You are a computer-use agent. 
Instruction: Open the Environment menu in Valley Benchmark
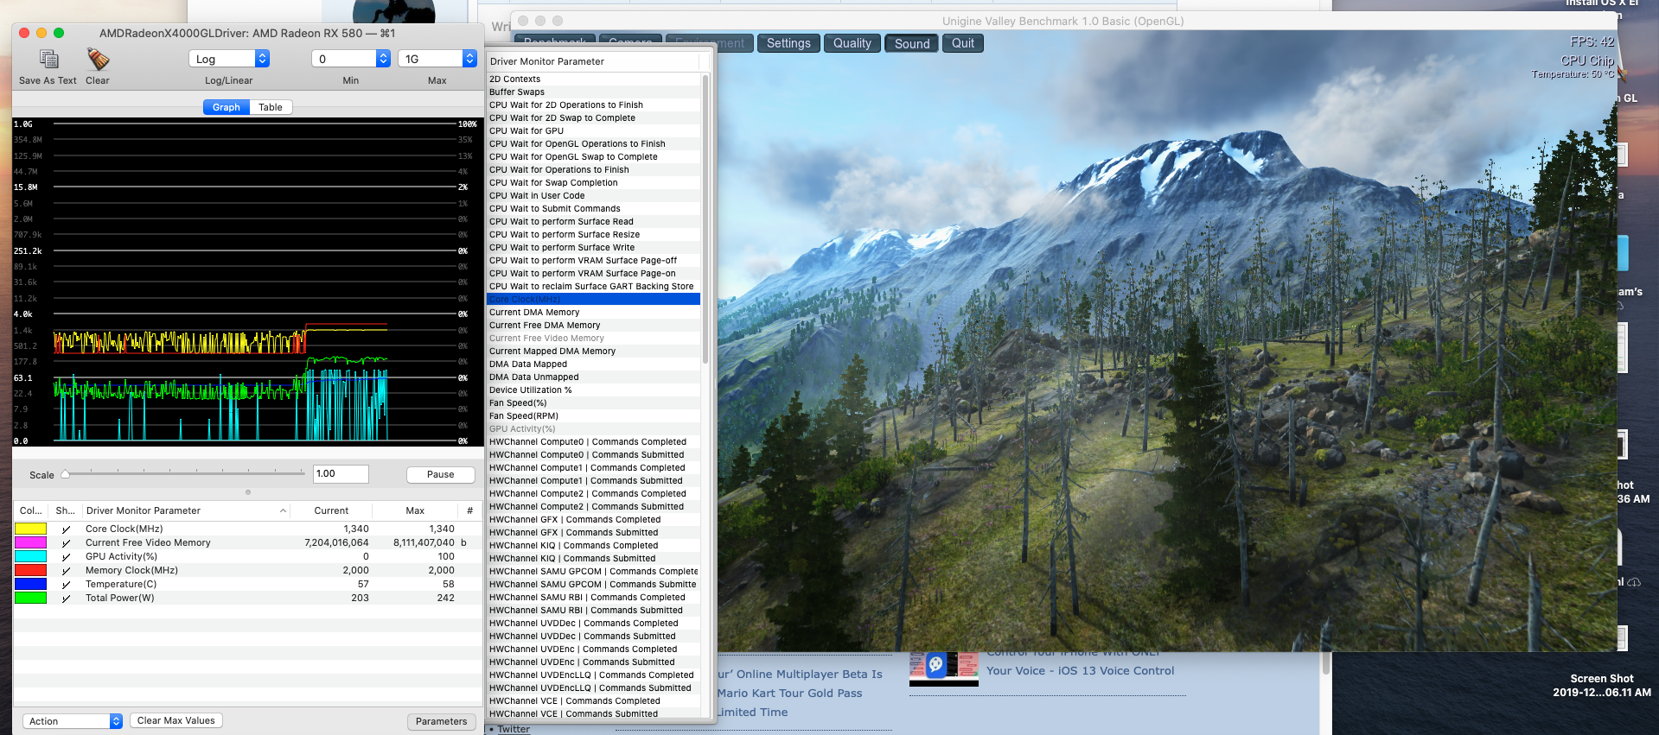pos(711,43)
